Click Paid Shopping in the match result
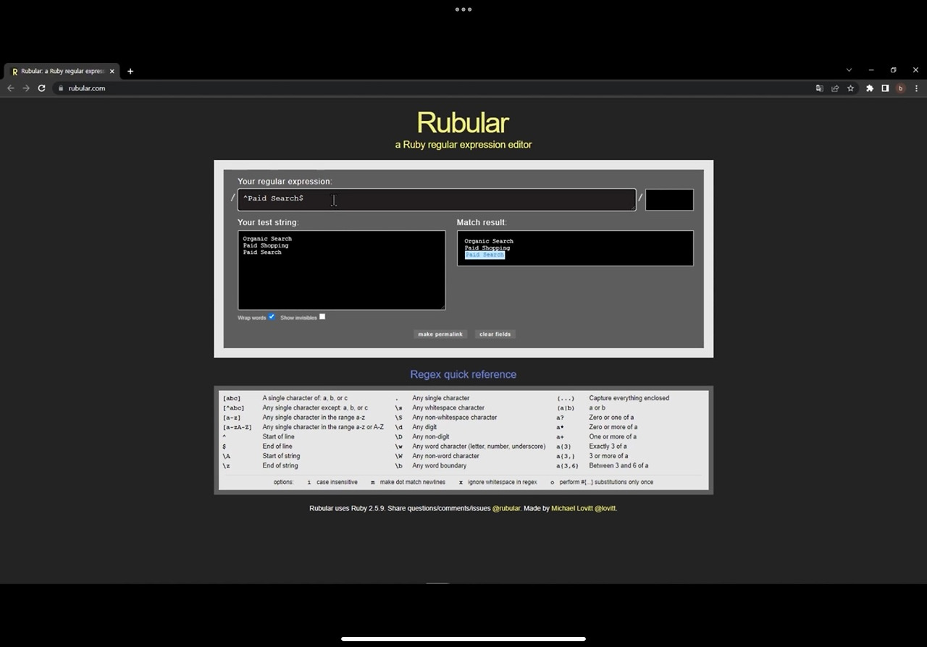Image resolution: width=927 pixels, height=647 pixels. [487, 248]
